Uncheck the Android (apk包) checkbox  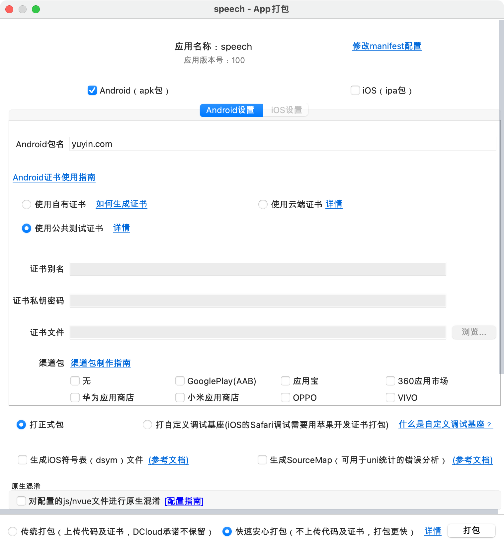tap(92, 90)
